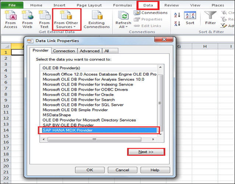This screenshot has width=235, height=184.
Task: Switch to the Insert ribbon tab
Action: 59,5
